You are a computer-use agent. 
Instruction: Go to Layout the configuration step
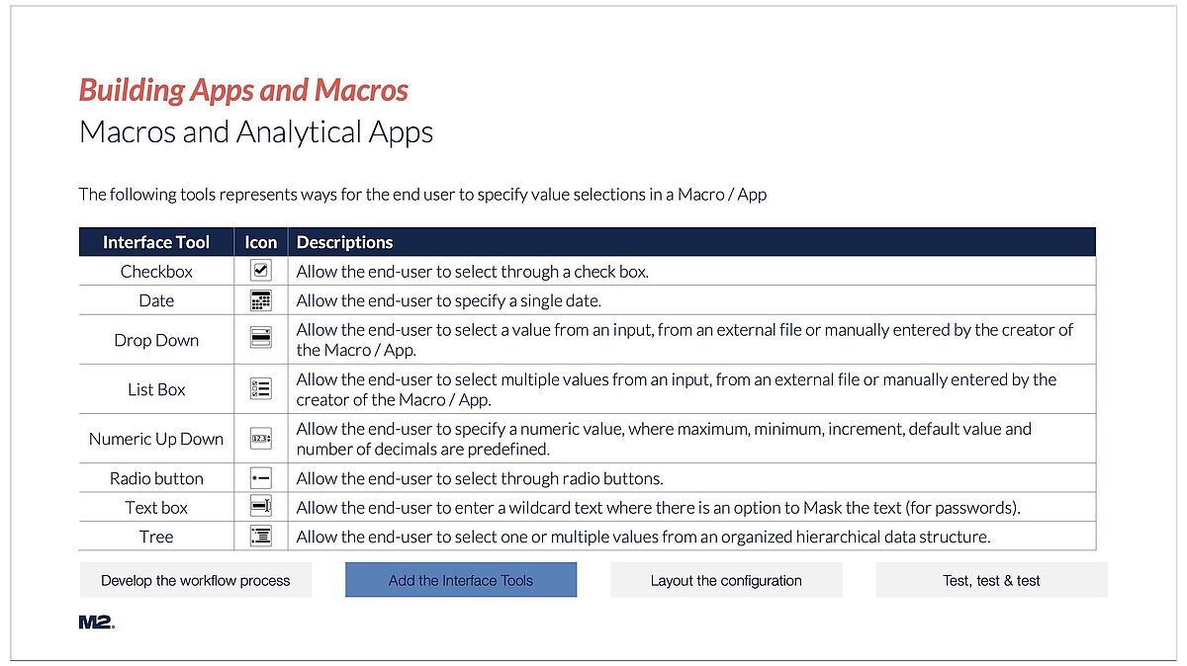pyautogui.click(x=726, y=580)
